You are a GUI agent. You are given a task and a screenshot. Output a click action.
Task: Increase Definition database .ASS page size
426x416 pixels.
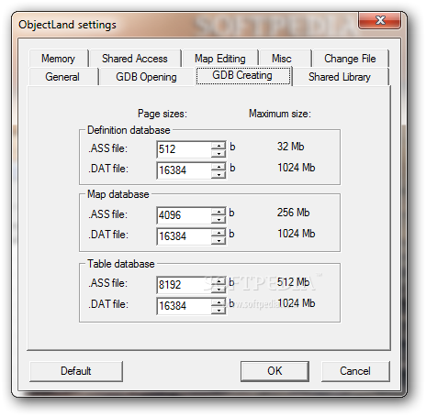219,146
